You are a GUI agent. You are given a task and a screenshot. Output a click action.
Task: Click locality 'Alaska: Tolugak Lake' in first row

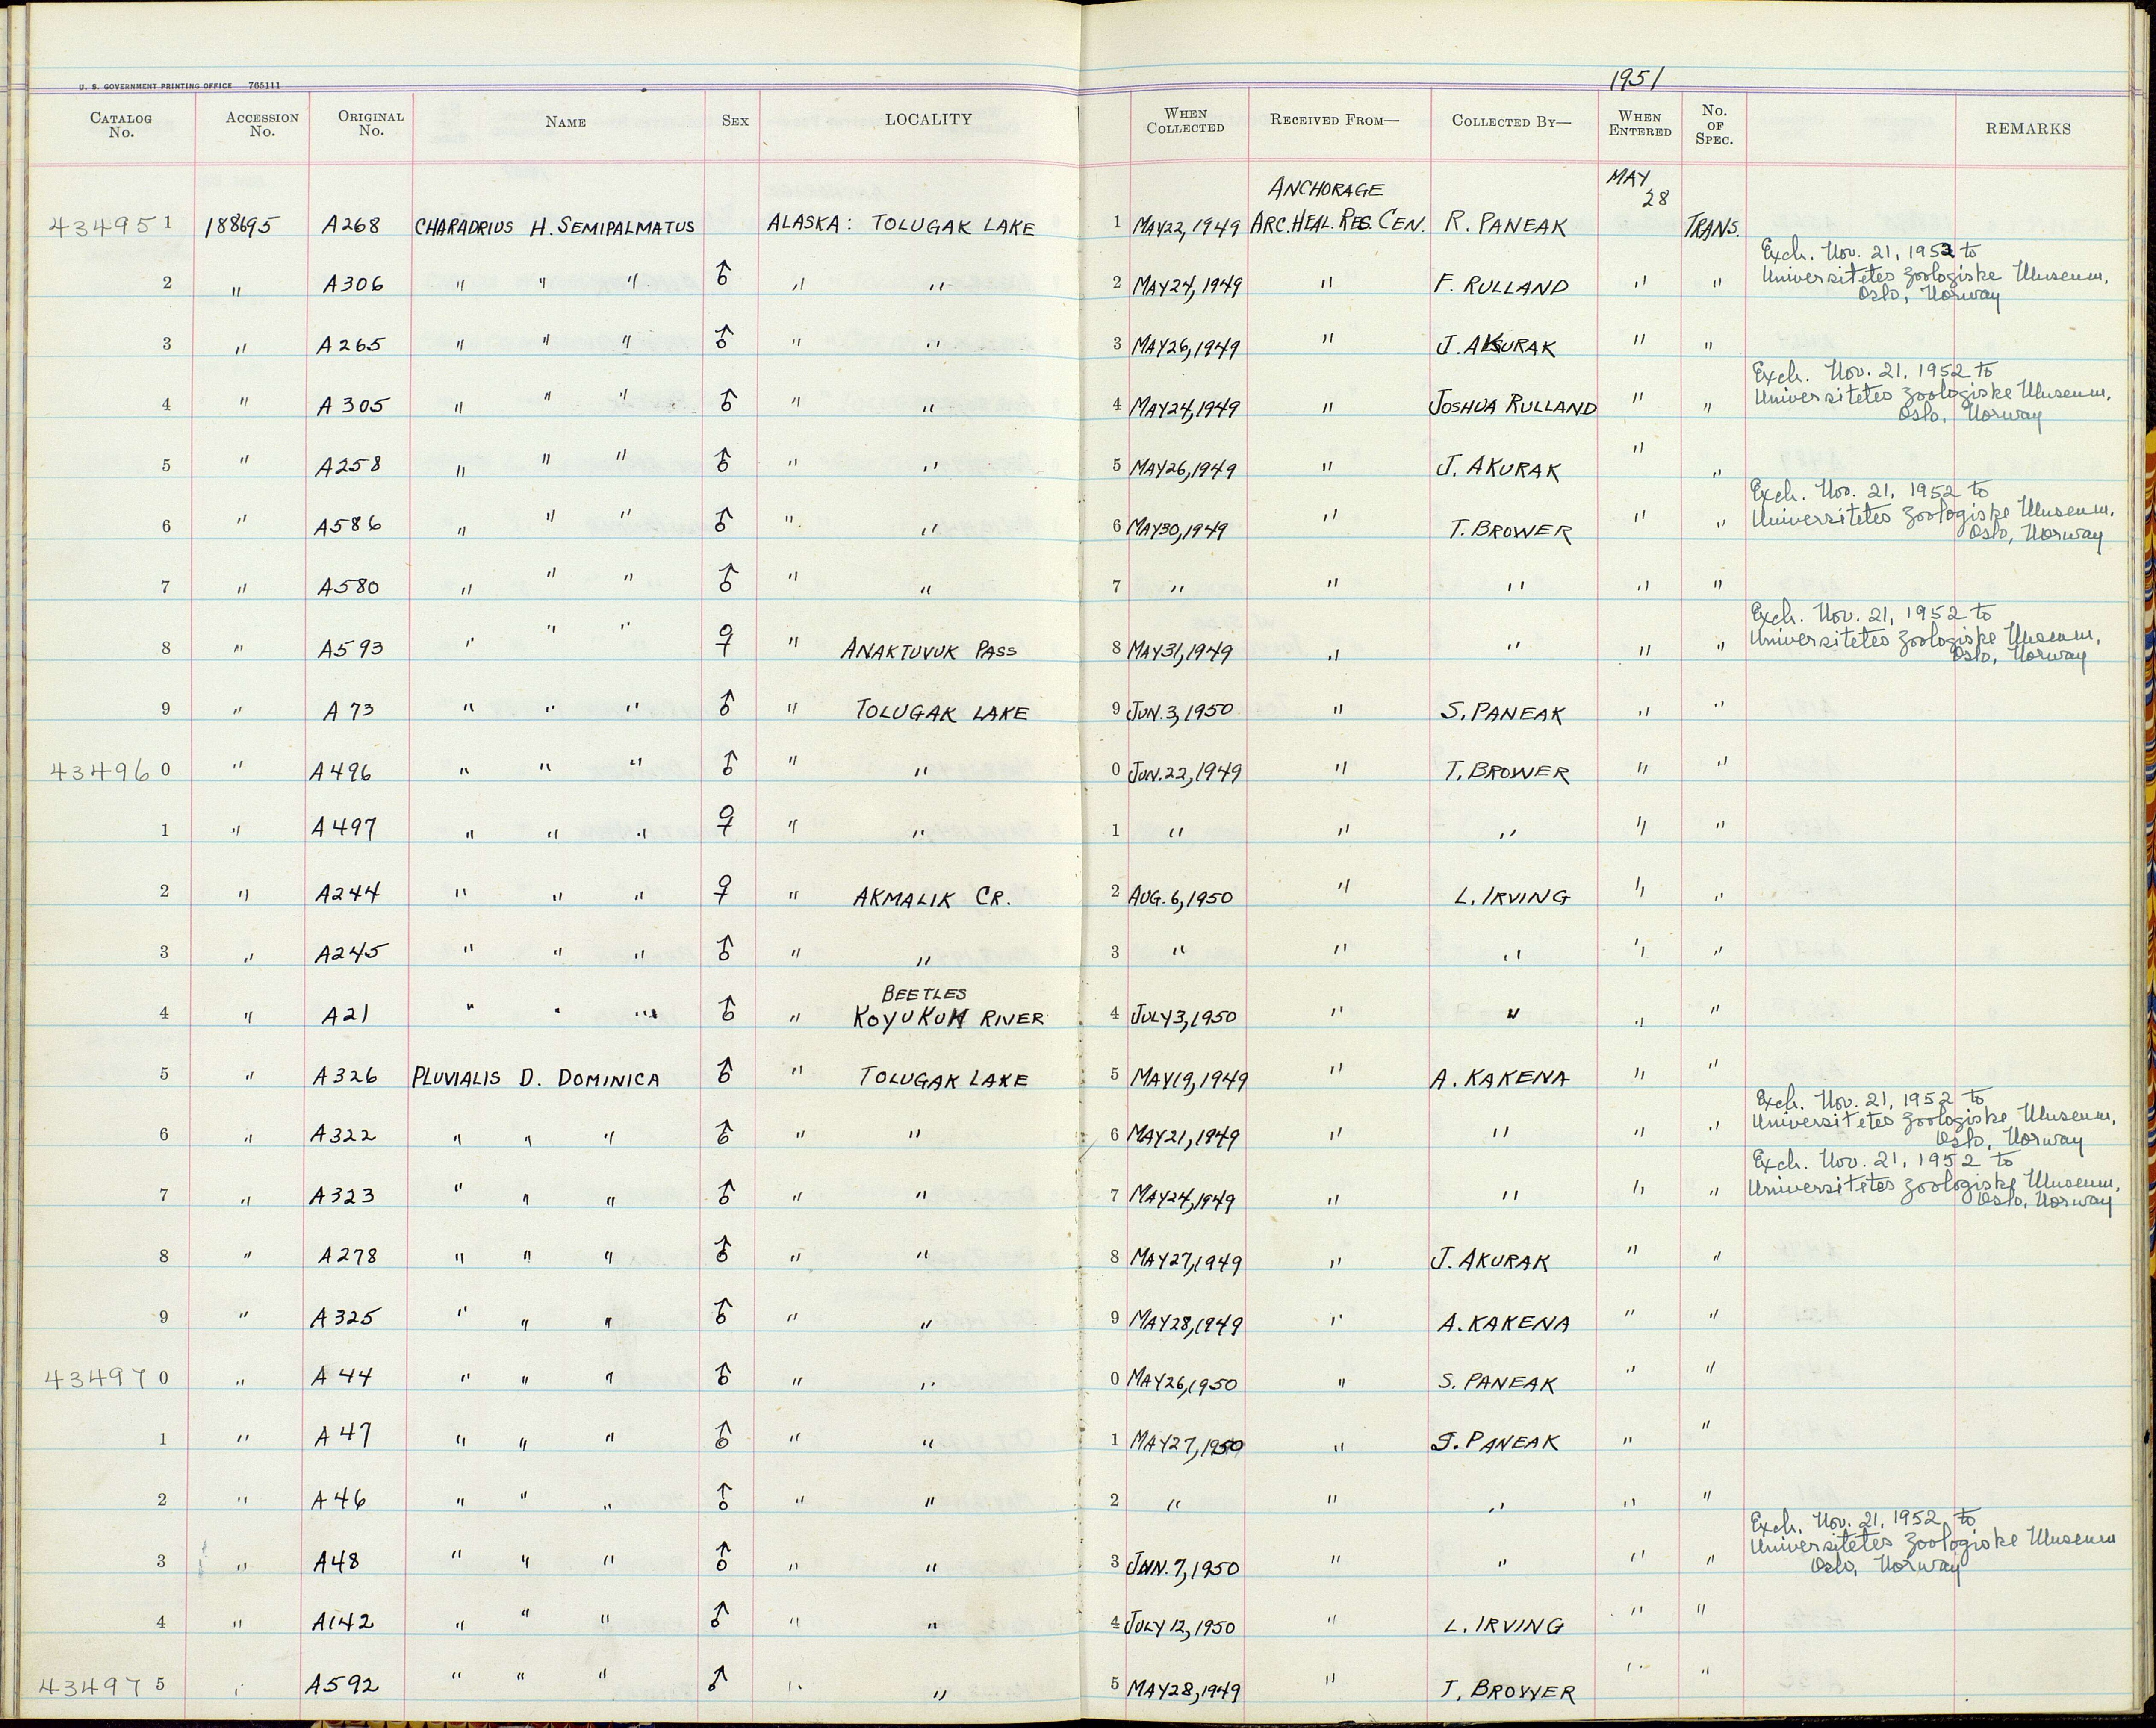[x=900, y=225]
